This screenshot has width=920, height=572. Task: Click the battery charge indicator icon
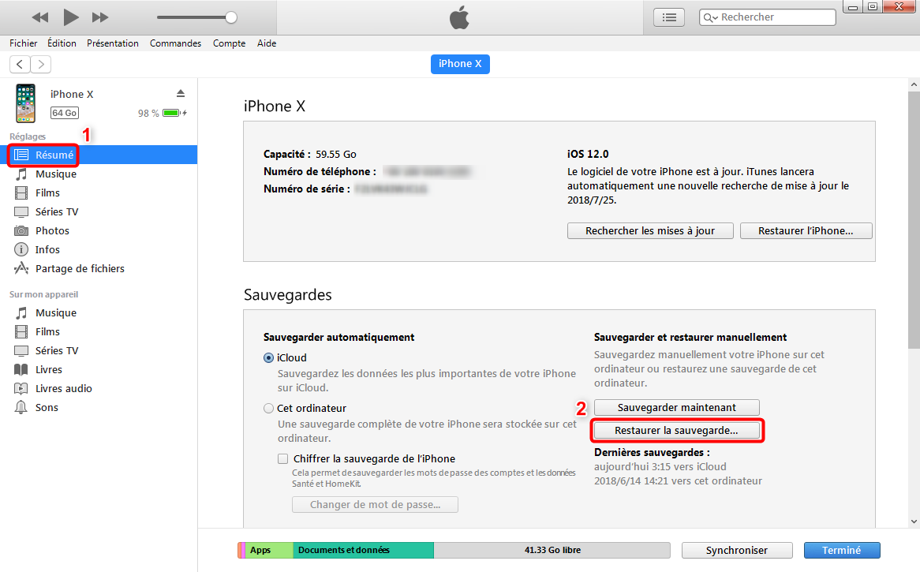(x=174, y=113)
